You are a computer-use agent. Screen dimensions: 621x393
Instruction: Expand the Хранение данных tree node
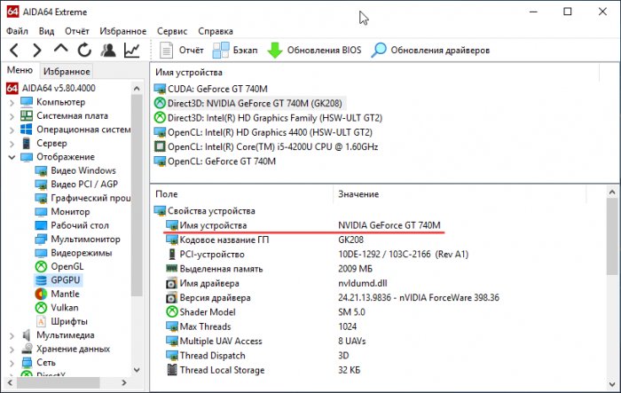pos(12,350)
